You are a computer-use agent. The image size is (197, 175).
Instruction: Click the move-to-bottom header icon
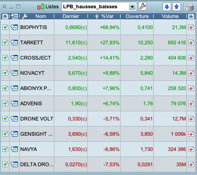pos(191,16)
